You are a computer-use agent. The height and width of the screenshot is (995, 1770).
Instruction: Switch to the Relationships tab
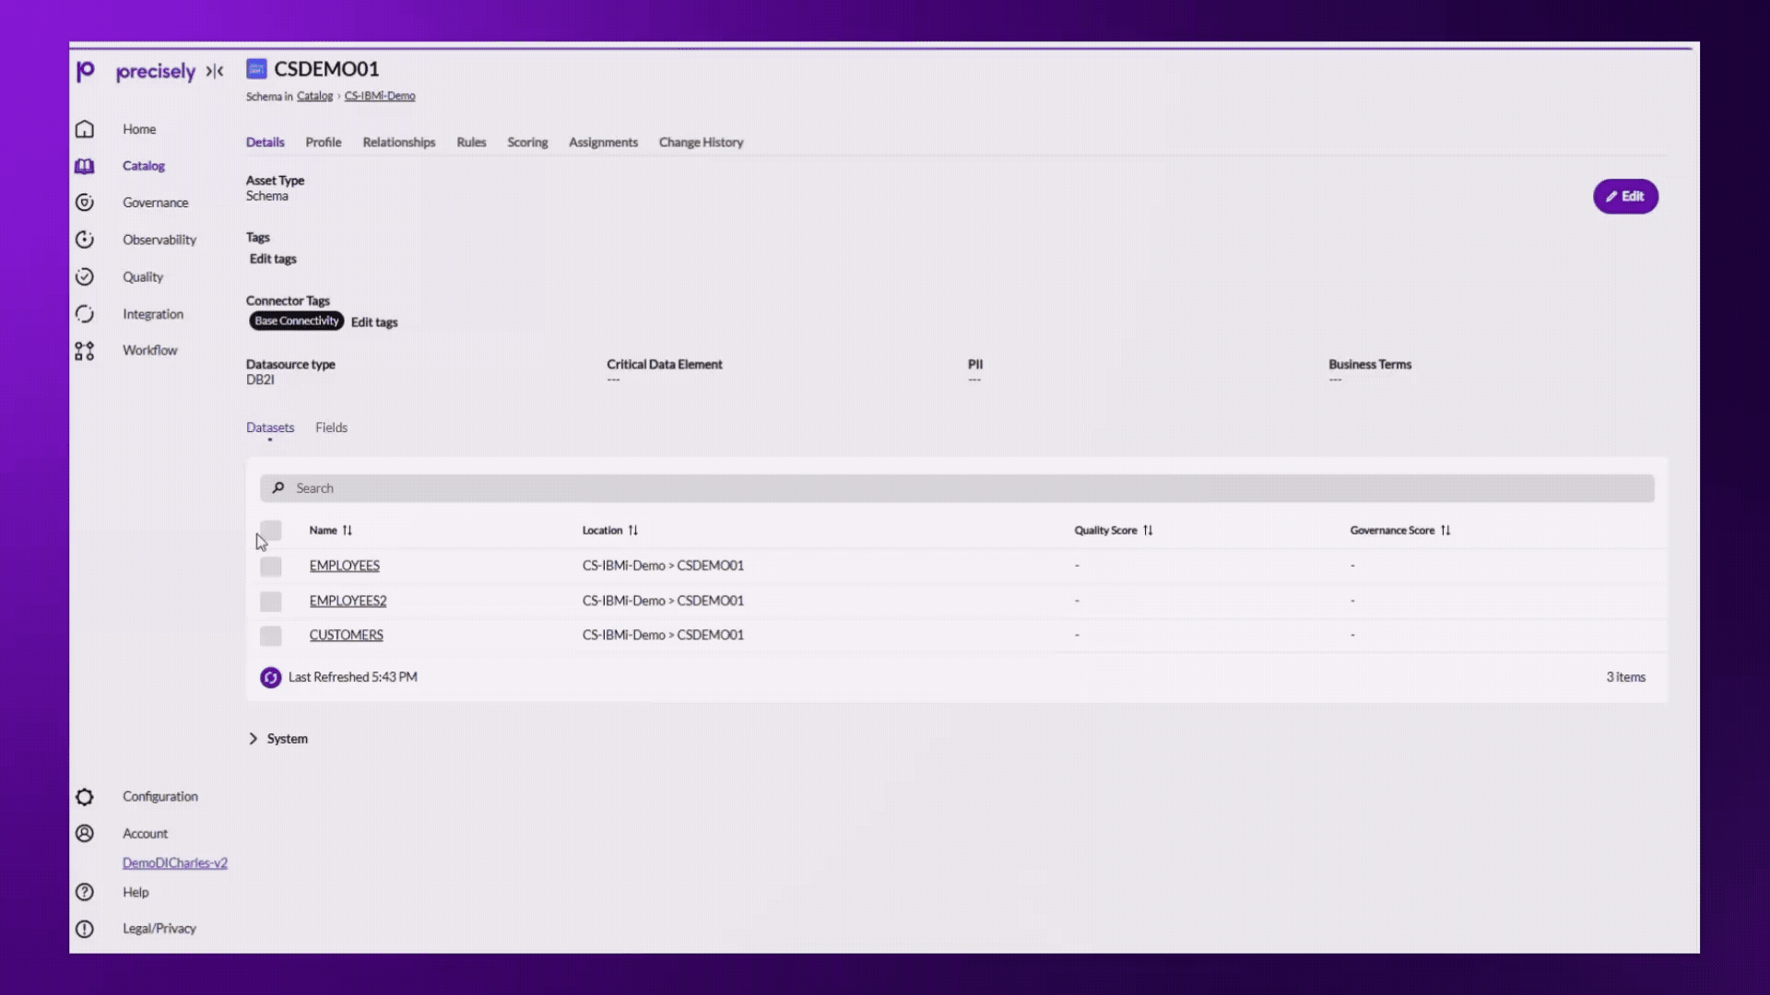pos(398,142)
